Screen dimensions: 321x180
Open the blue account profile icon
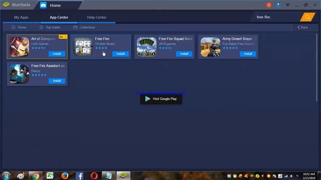(x=278, y=5)
